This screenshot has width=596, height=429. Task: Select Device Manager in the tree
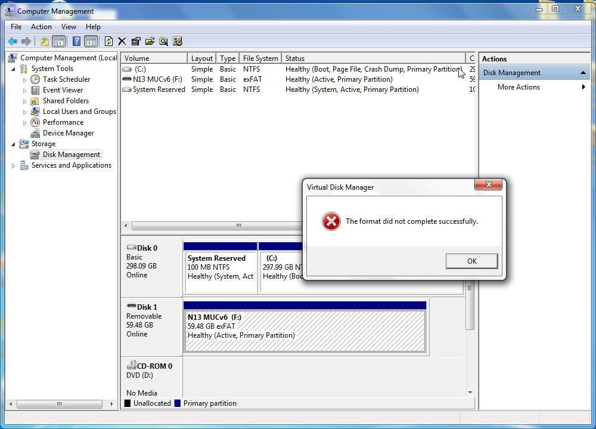[x=68, y=133]
